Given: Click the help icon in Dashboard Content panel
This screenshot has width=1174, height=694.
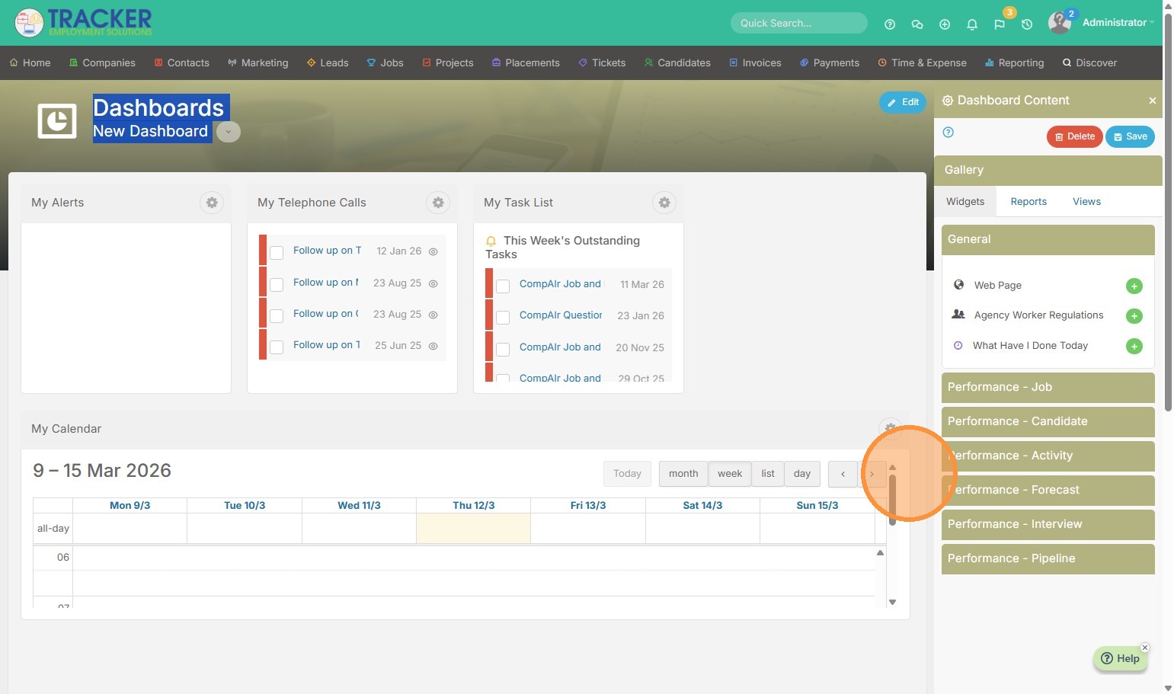Looking at the screenshot, I should click(948, 133).
